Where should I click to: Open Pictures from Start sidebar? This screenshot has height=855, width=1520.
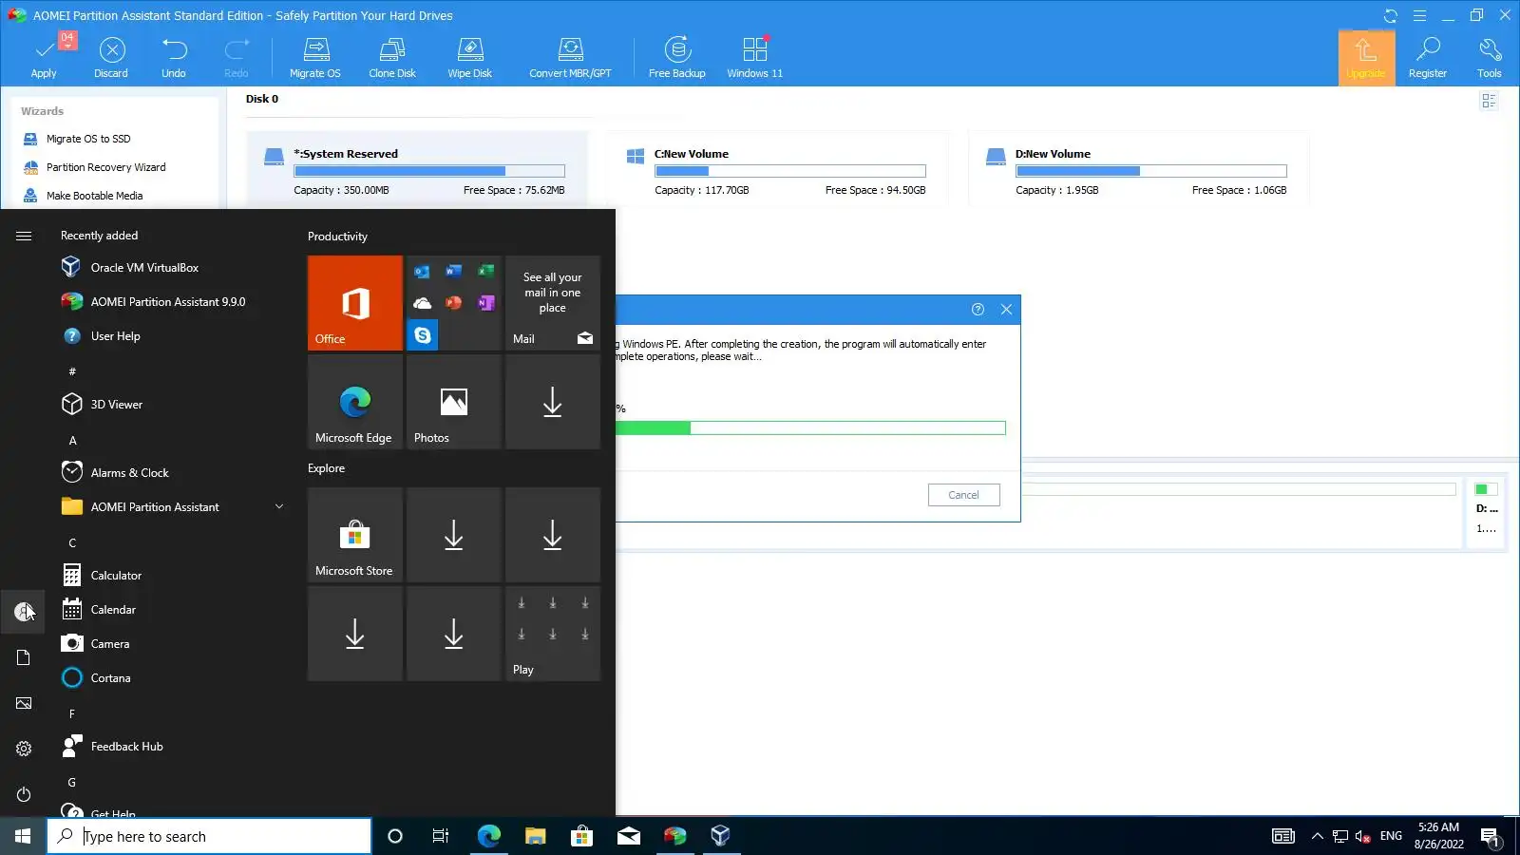tap(24, 703)
